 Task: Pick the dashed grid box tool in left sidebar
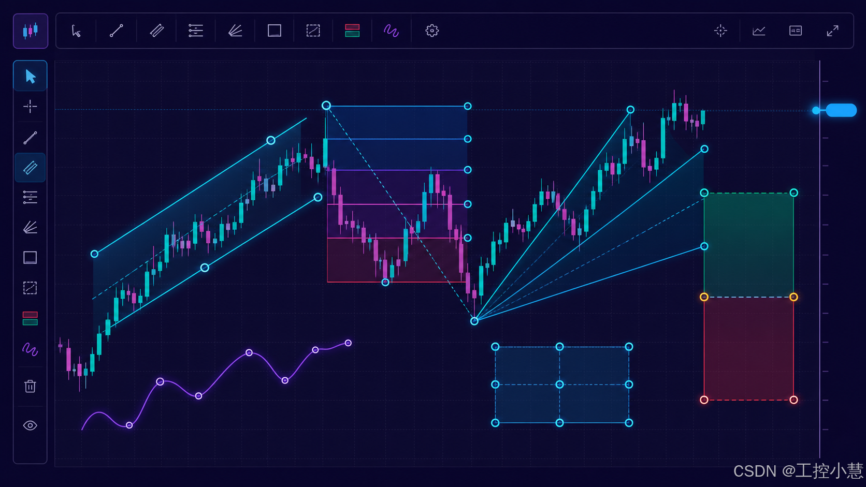point(30,288)
